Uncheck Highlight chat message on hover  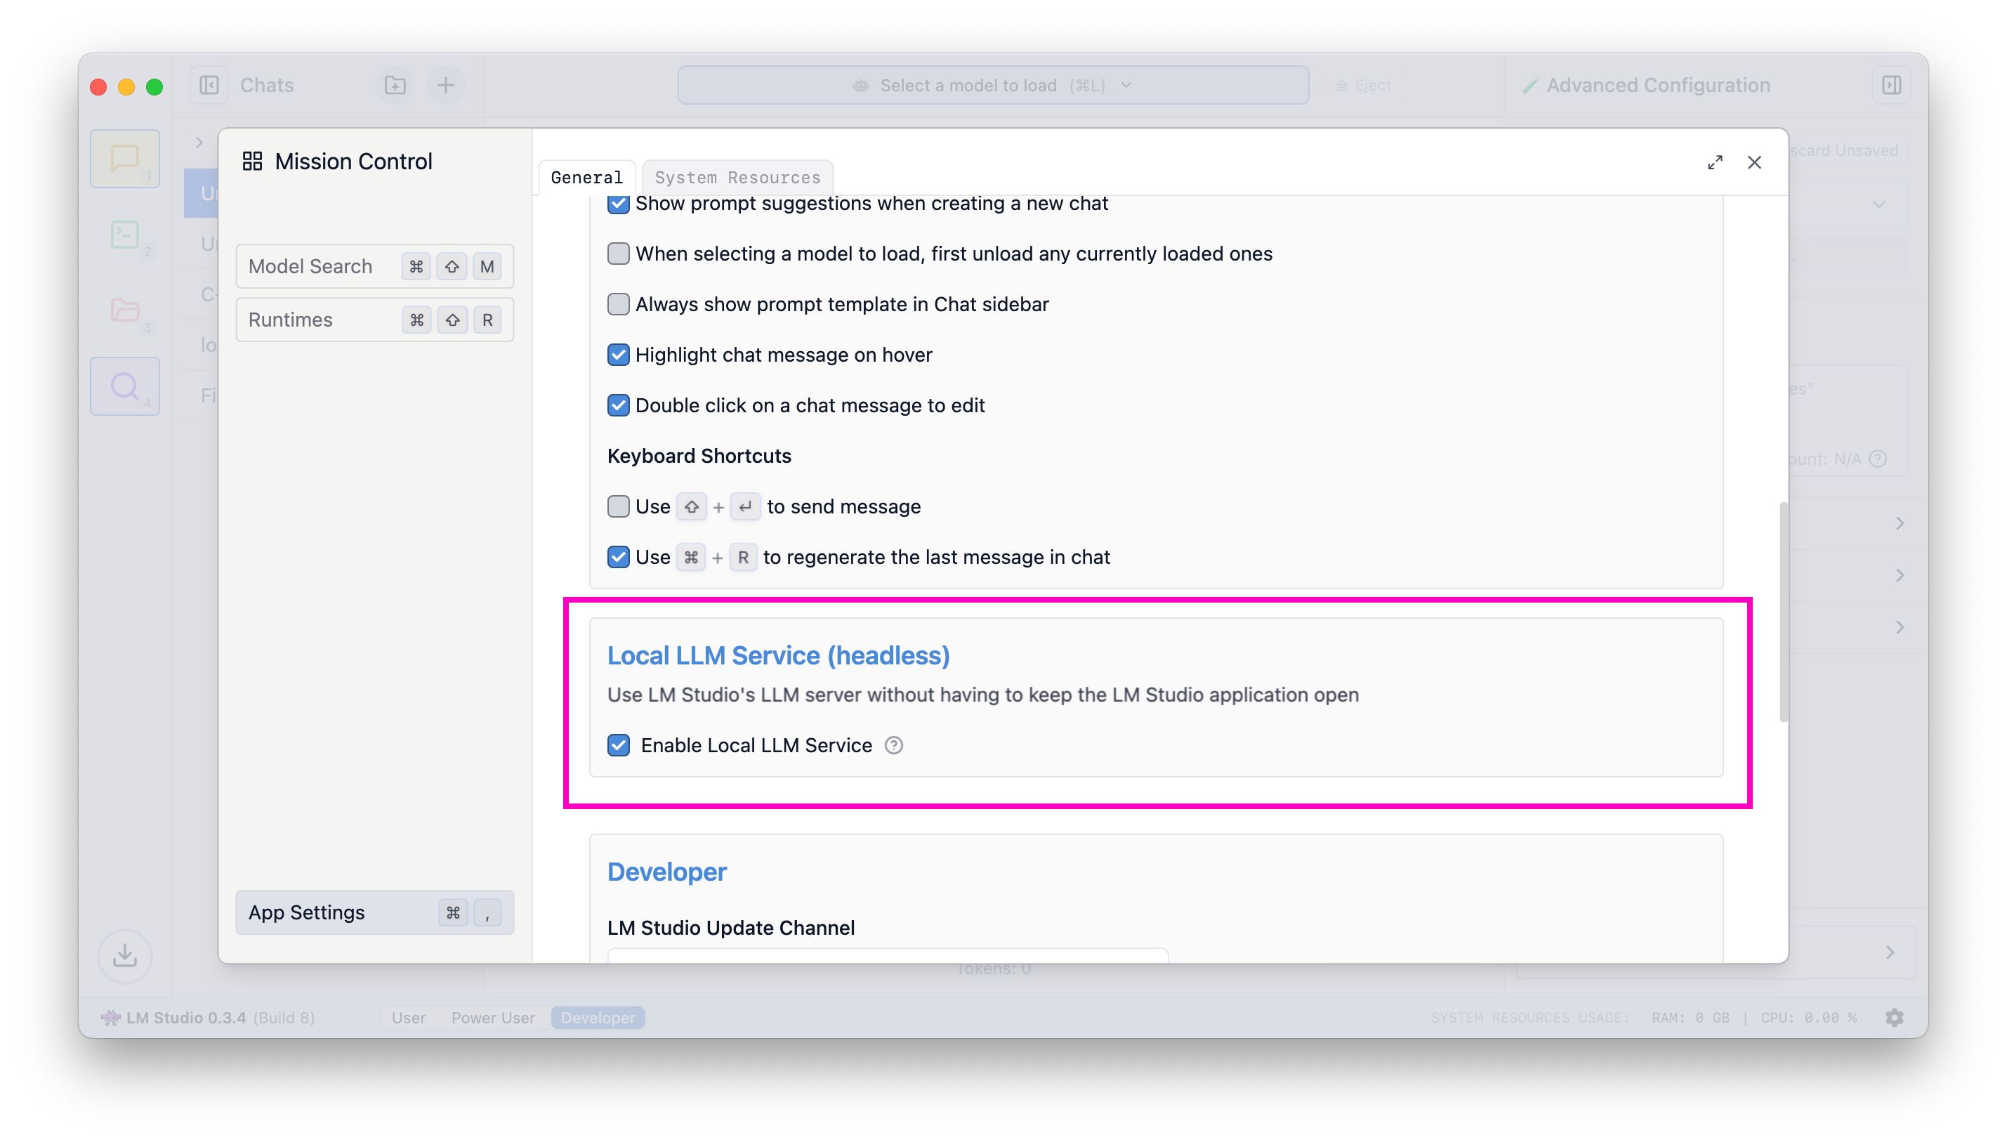click(x=619, y=355)
